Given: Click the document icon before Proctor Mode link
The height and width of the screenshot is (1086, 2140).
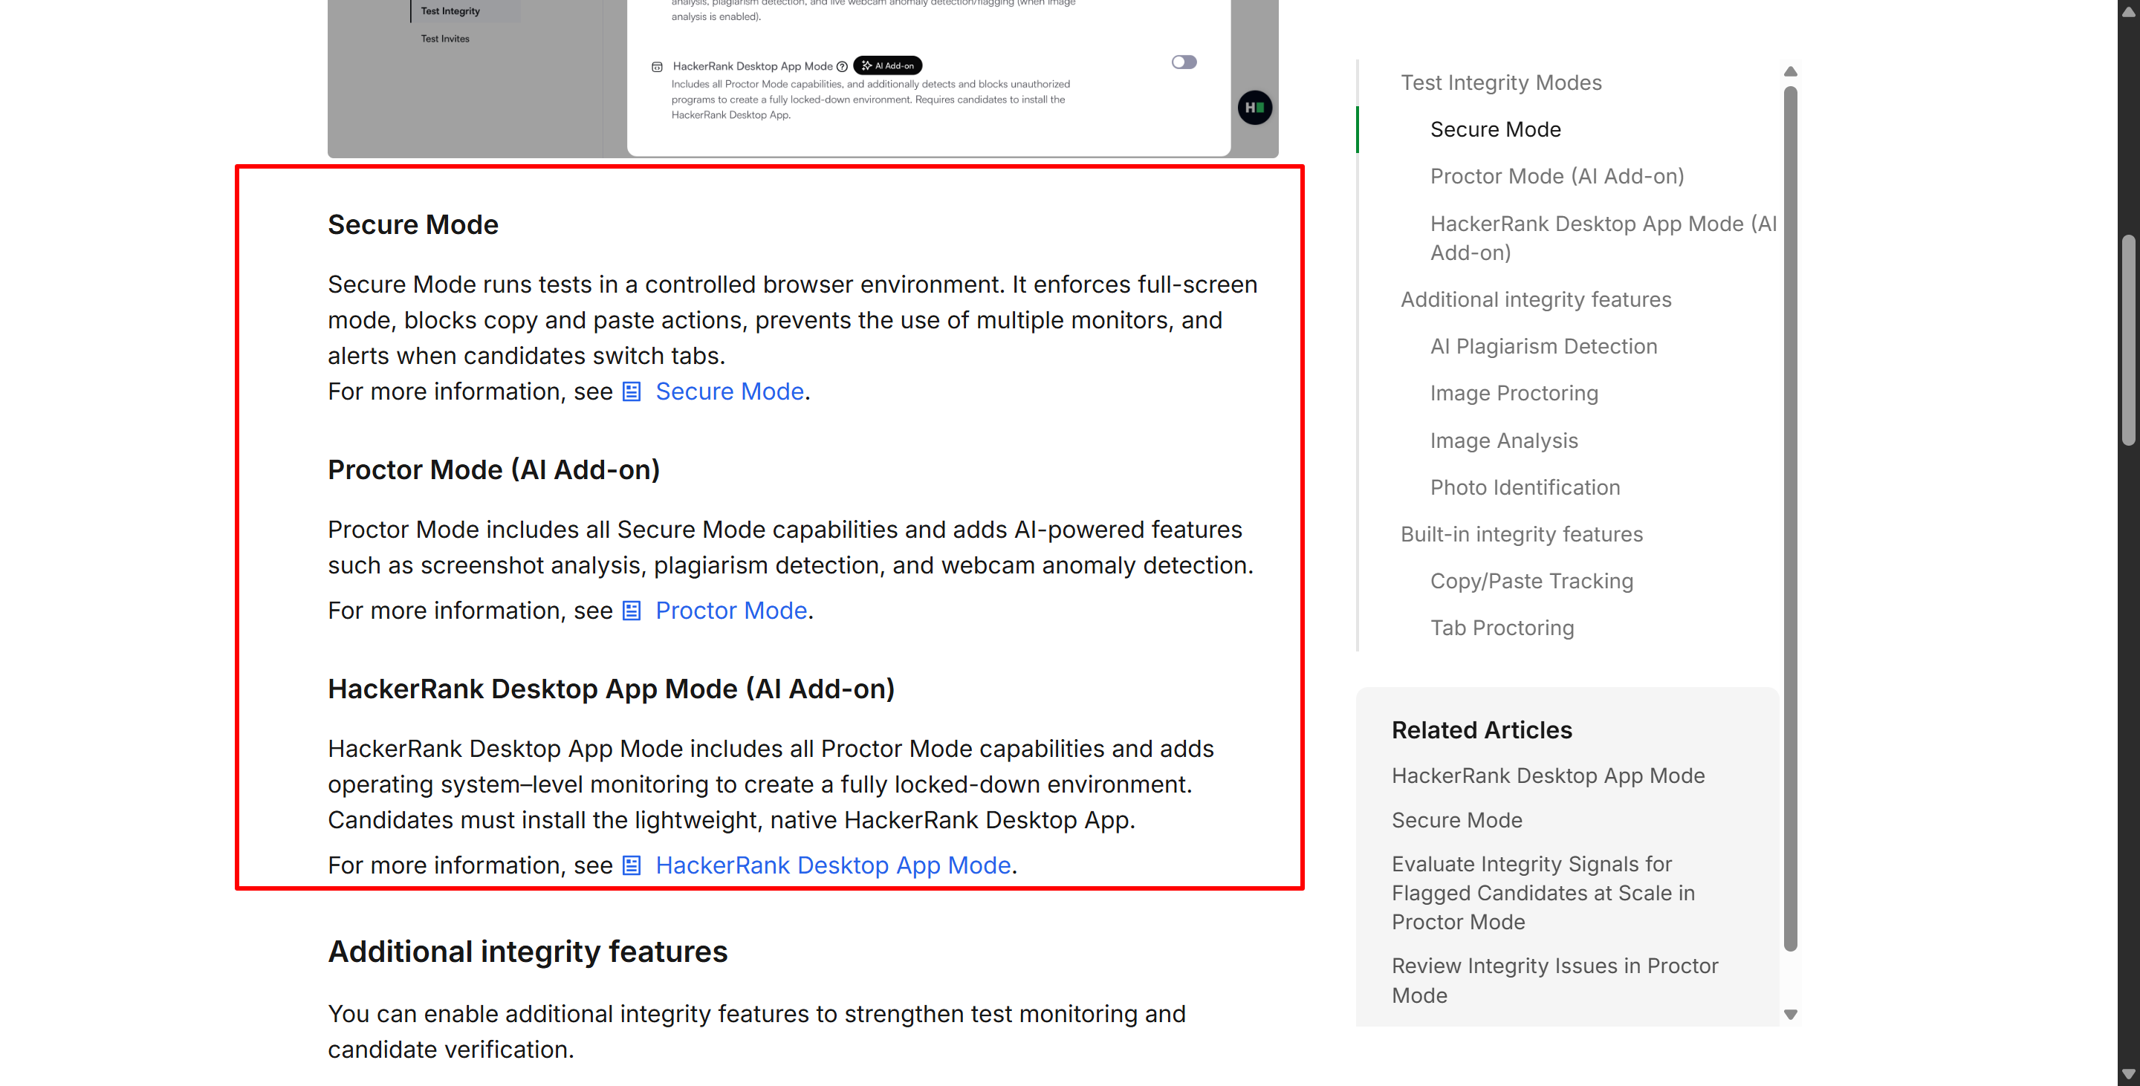Looking at the screenshot, I should [x=632, y=611].
